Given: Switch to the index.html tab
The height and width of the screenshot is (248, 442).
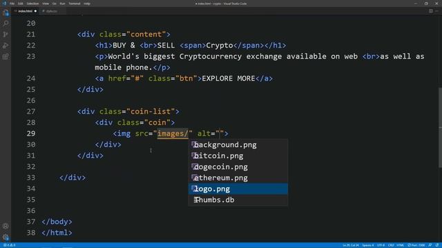Looking at the screenshot, I should click(26, 11).
